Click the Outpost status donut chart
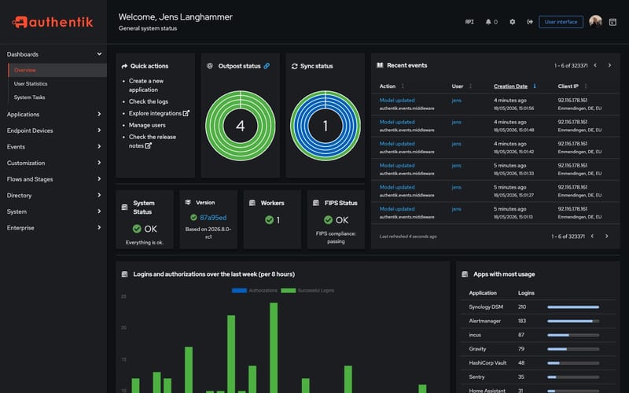This screenshot has width=629, height=393. tap(241, 126)
